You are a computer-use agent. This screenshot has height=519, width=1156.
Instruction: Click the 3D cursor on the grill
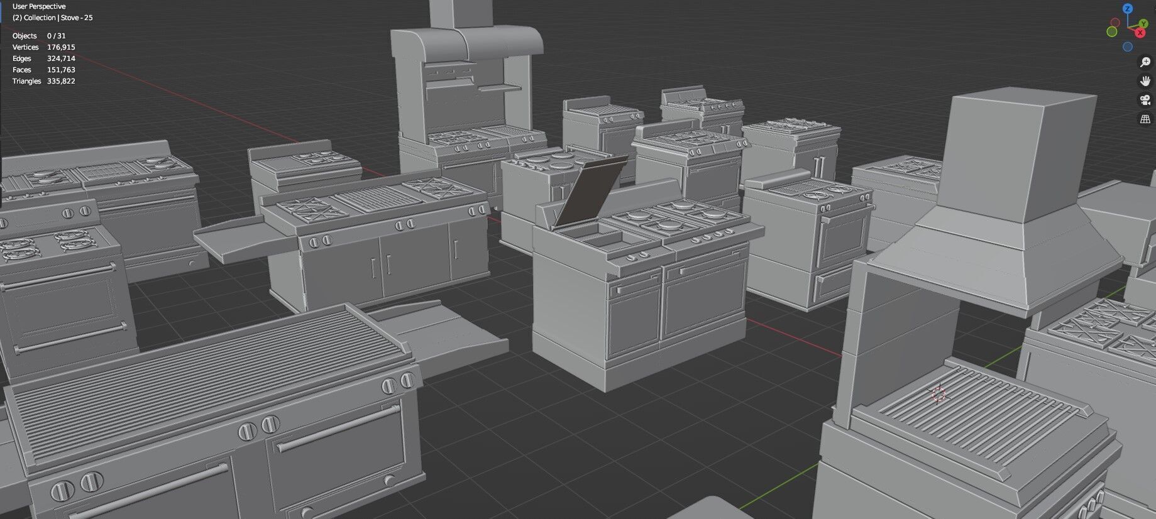tap(938, 394)
